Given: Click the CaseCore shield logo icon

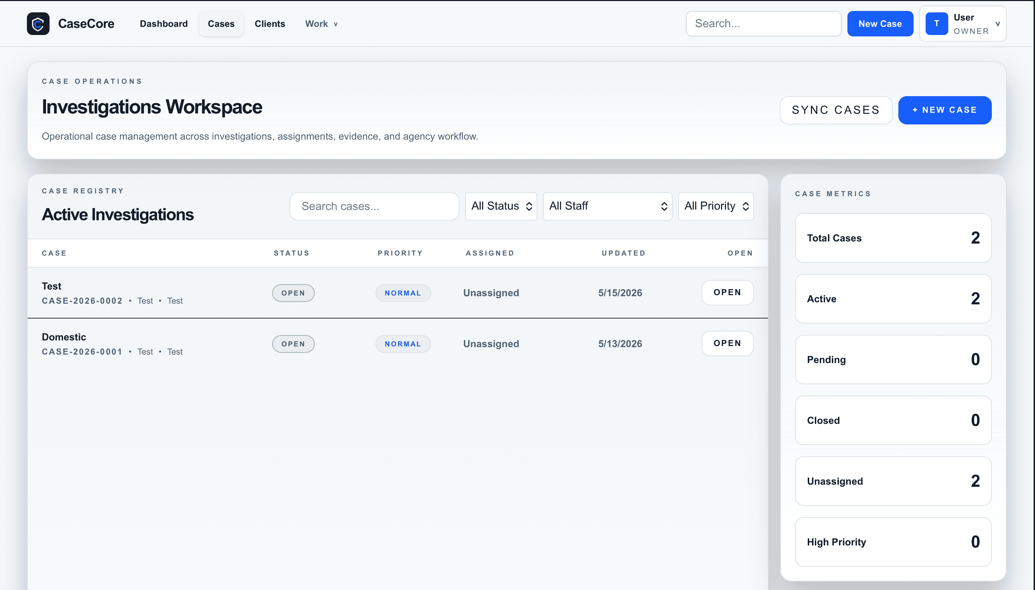Looking at the screenshot, I should [x=38, y=23].
